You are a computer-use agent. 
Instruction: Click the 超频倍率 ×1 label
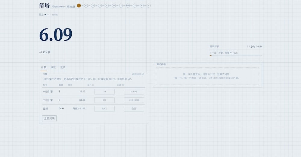pyautogui.click(x=138, y=74)
